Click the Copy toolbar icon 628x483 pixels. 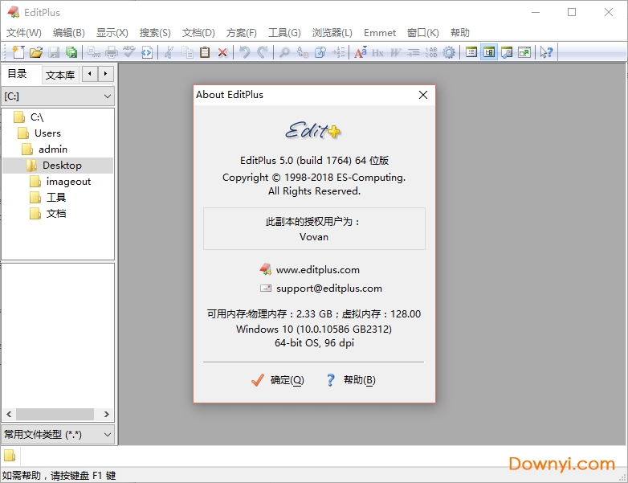(187, 52)
